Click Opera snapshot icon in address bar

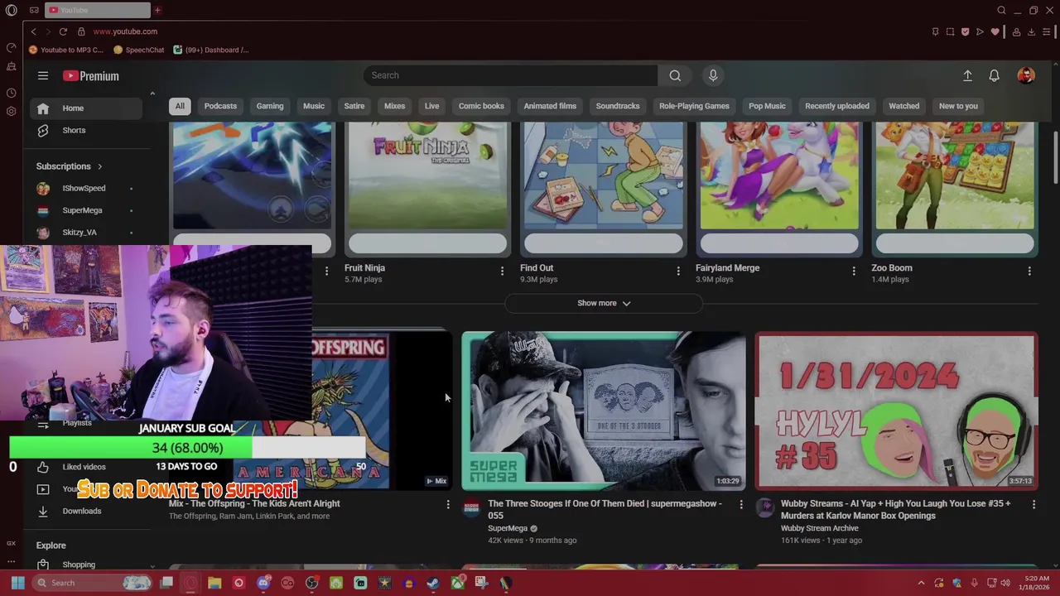pos(950,31)
